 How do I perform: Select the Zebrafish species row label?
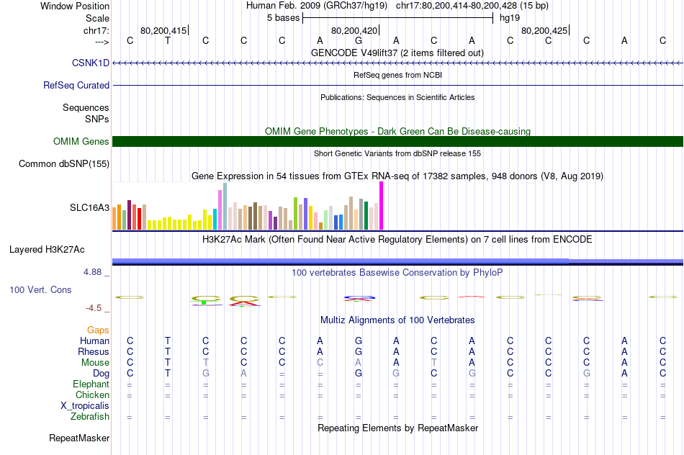[x=90, y=416]
